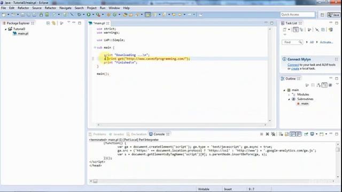This screenshot has width=342, height=192.
Task: Open New Task dropdown arrow in Task List
Action: (x=289, y=30)
